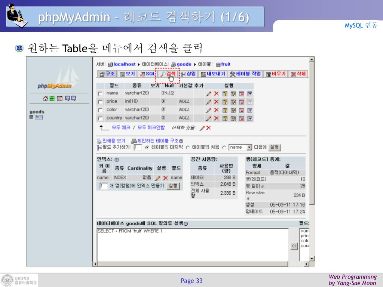Select 테이블의 처음 (beginning of table) radio
This screenshot has height=287, width=383.
click(188, 147)
